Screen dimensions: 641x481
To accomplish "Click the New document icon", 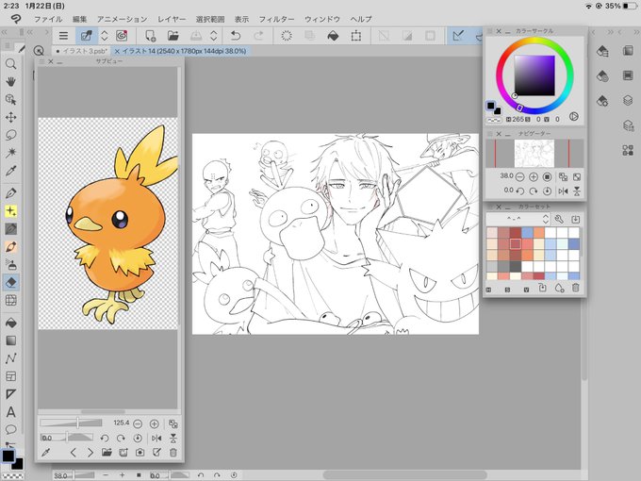I will [151, 36].
